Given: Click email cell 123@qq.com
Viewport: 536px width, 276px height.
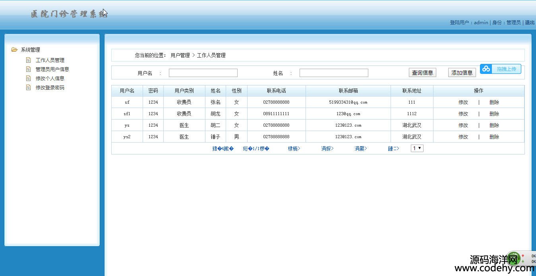Looking at the screenshot, I should [x=348, y=114].
